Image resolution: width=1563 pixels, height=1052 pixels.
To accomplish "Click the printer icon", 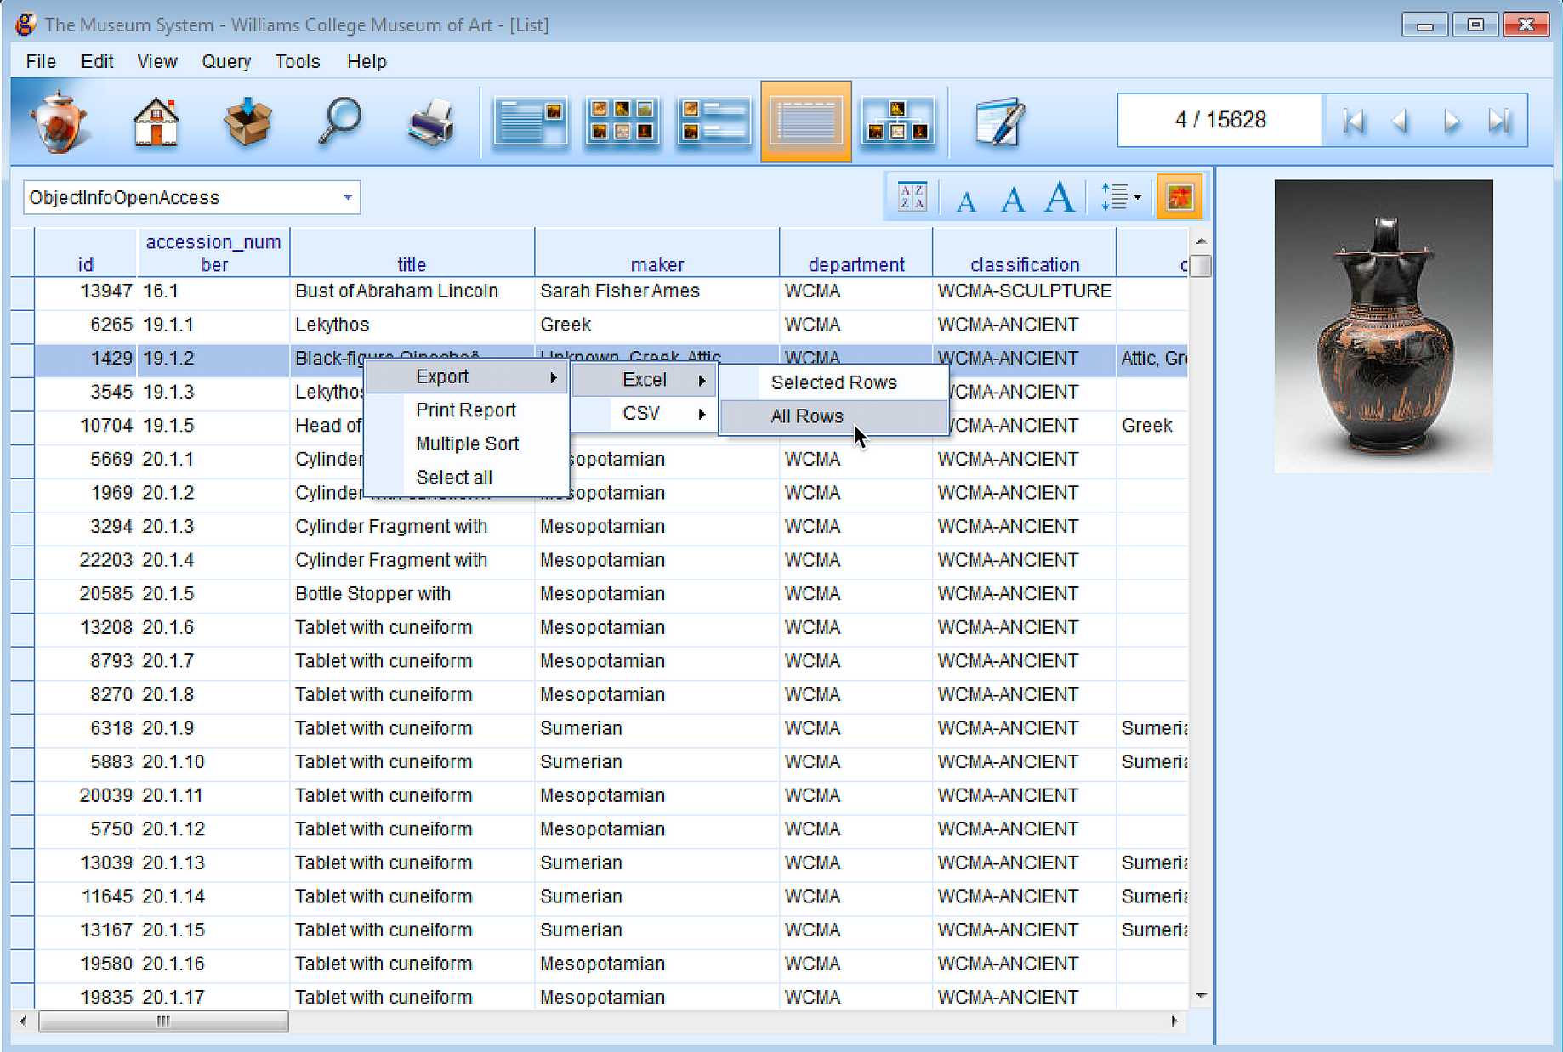I will pos(431,122).
